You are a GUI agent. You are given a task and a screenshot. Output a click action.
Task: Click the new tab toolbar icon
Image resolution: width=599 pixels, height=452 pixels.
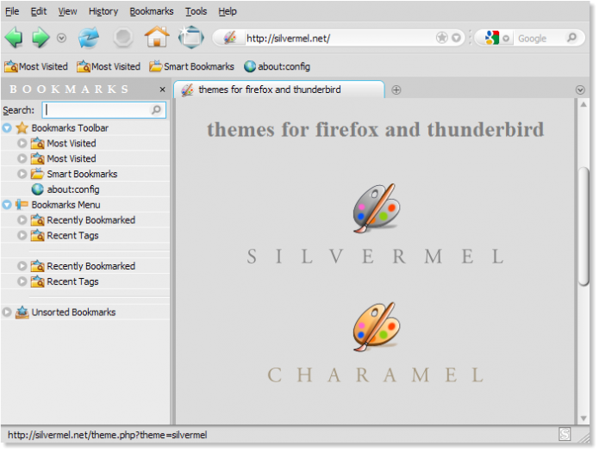[190, 37]
